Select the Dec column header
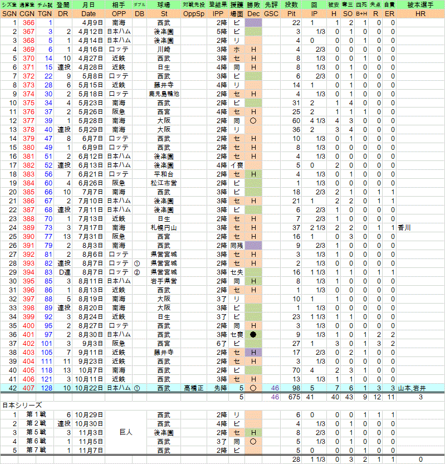The height and width of the screenshot is (464, 445). 253,14
